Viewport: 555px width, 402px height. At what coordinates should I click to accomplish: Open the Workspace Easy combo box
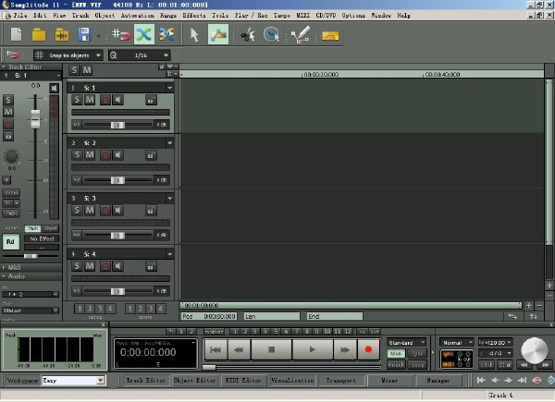pos(73,381)
